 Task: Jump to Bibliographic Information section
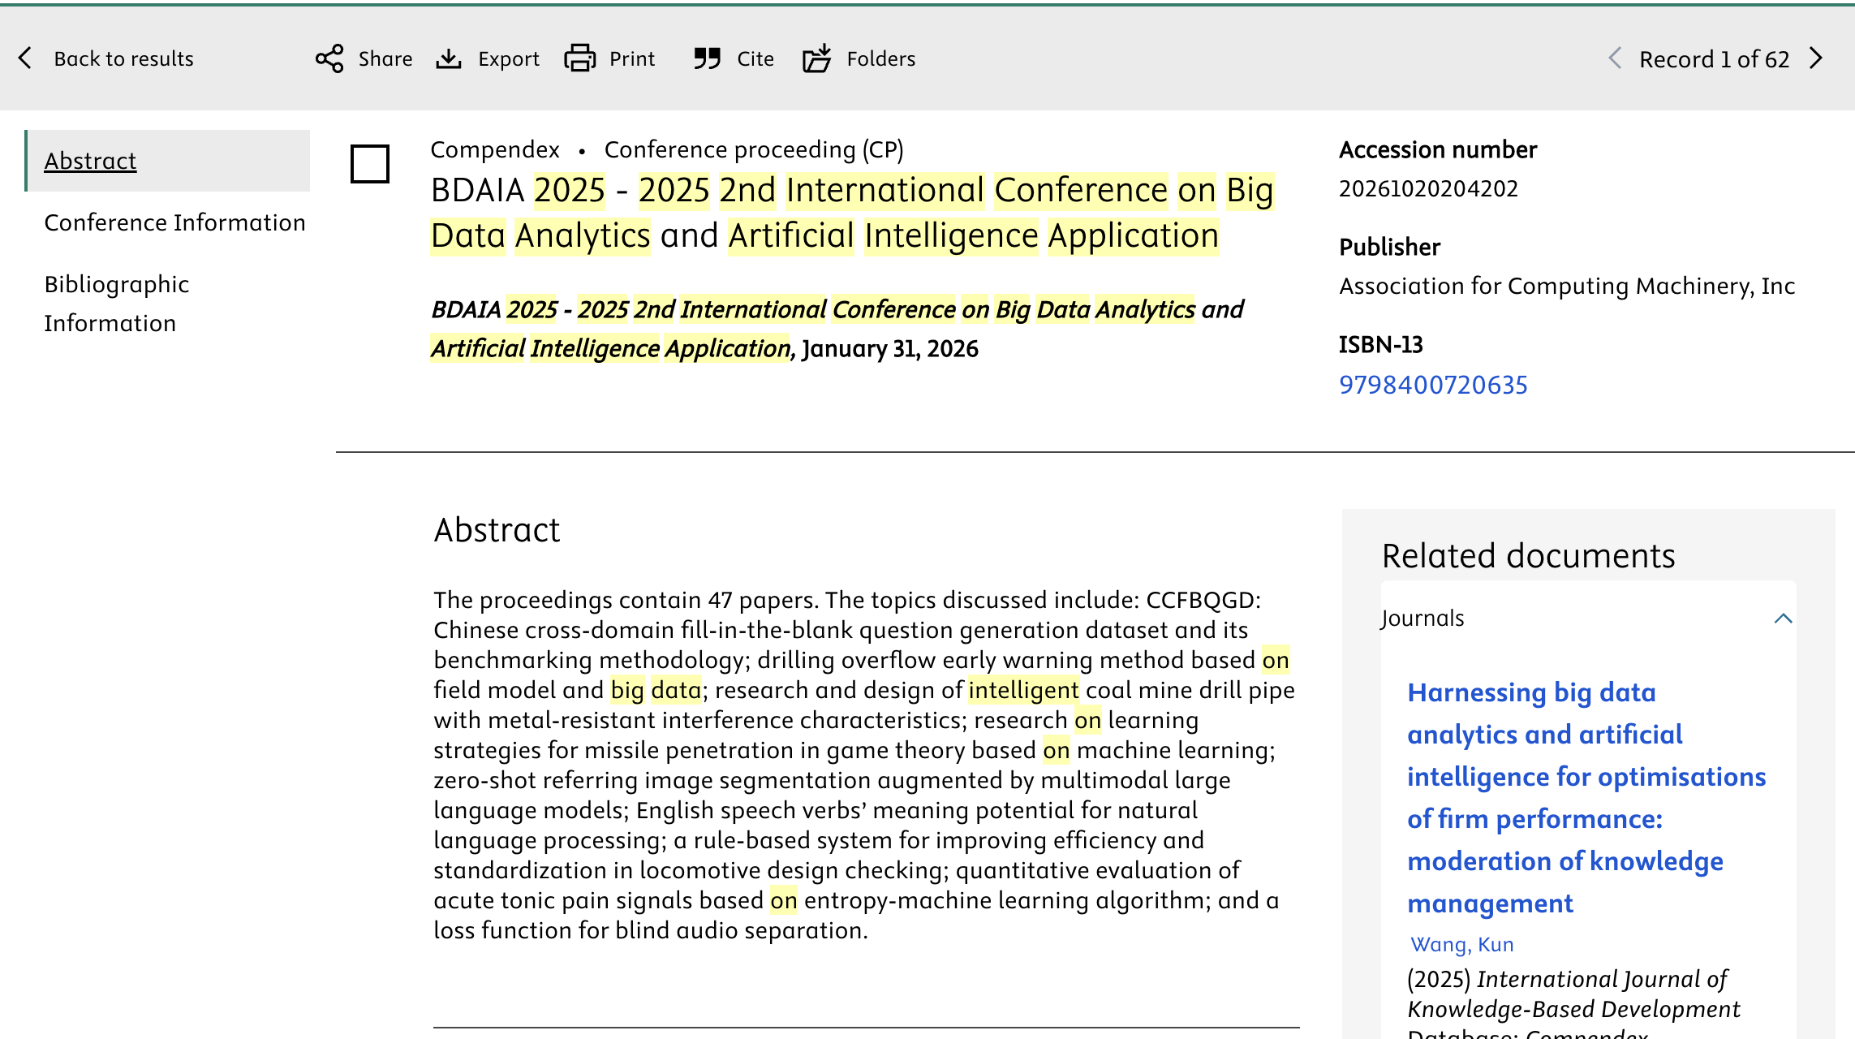(x=117, y=303)
